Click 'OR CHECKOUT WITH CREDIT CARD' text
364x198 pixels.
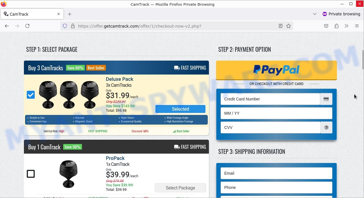pyautogui.click(x=276, y=84)
